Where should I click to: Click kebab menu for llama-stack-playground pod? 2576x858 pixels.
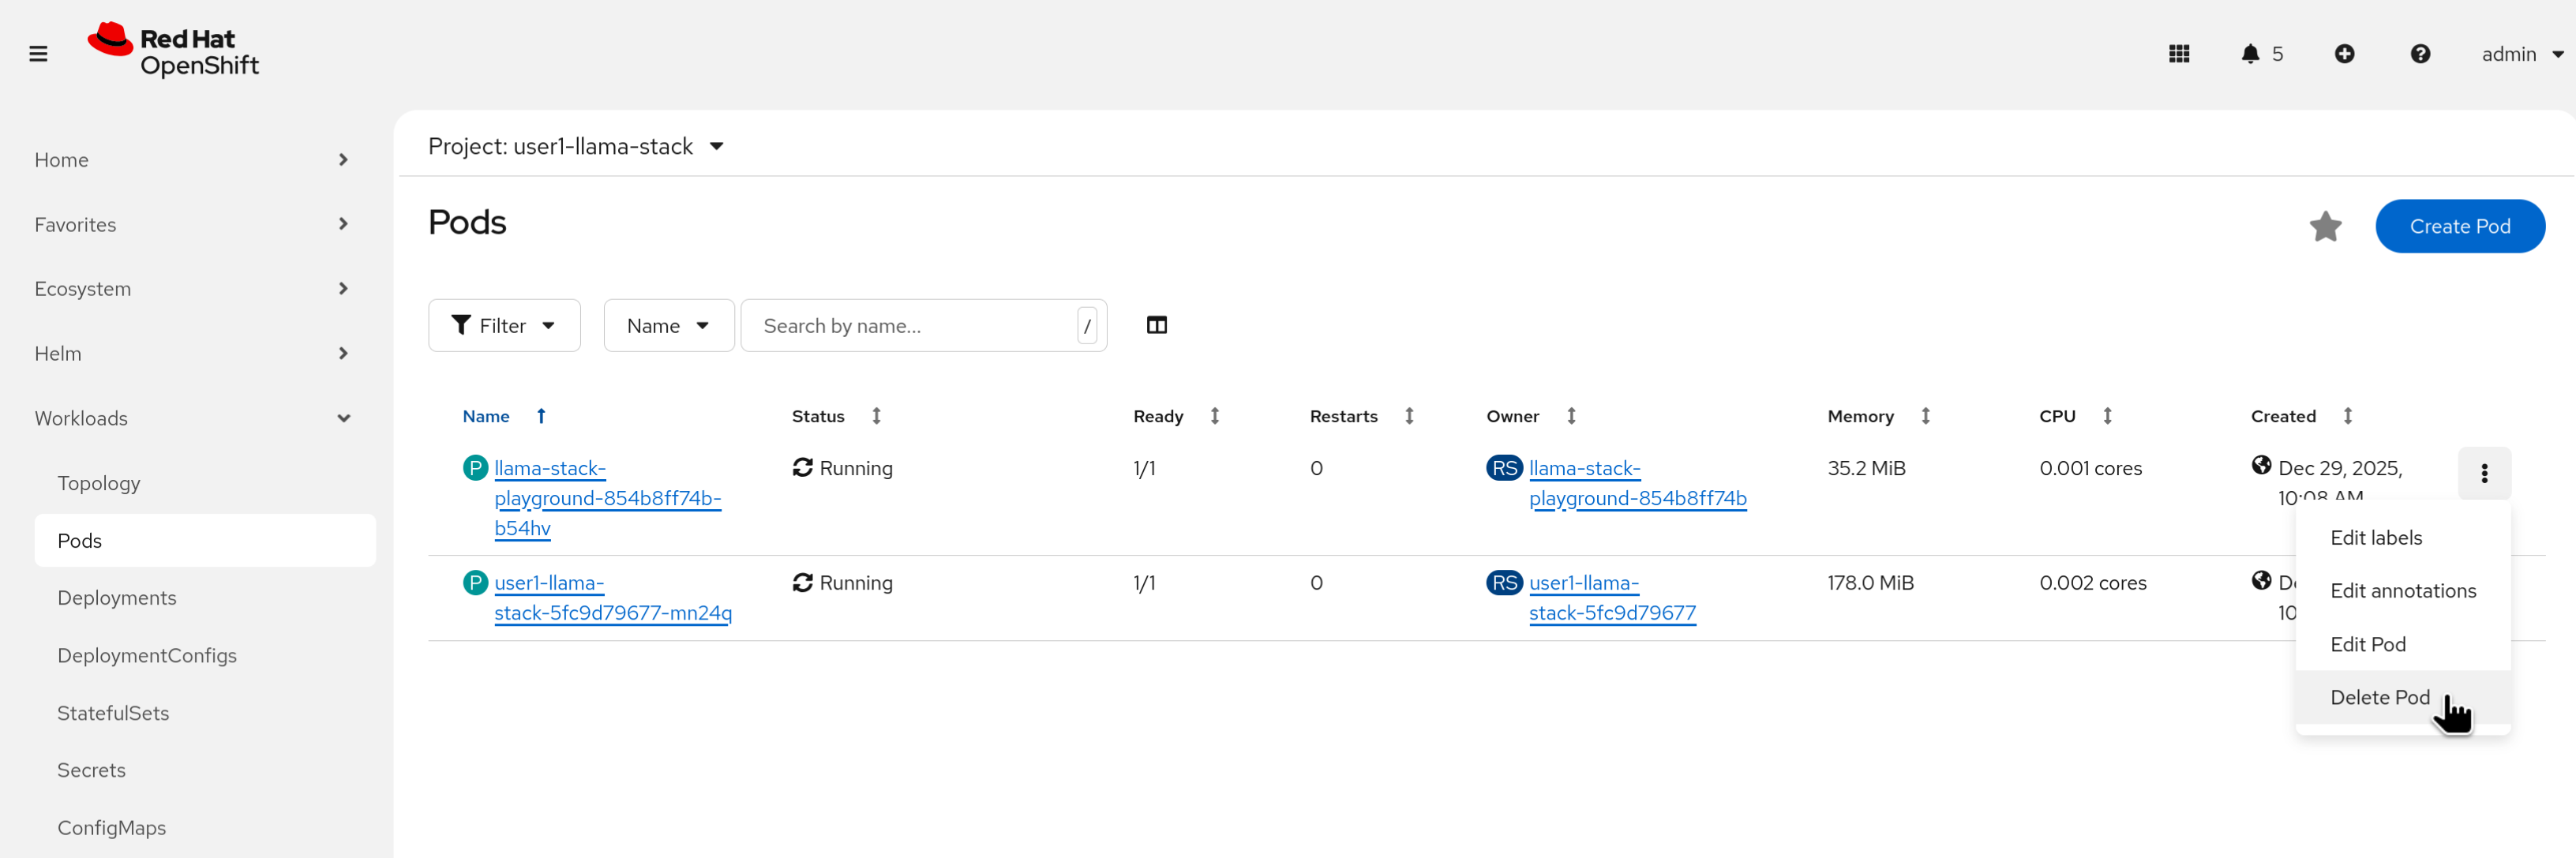[x=2483, y=473]
